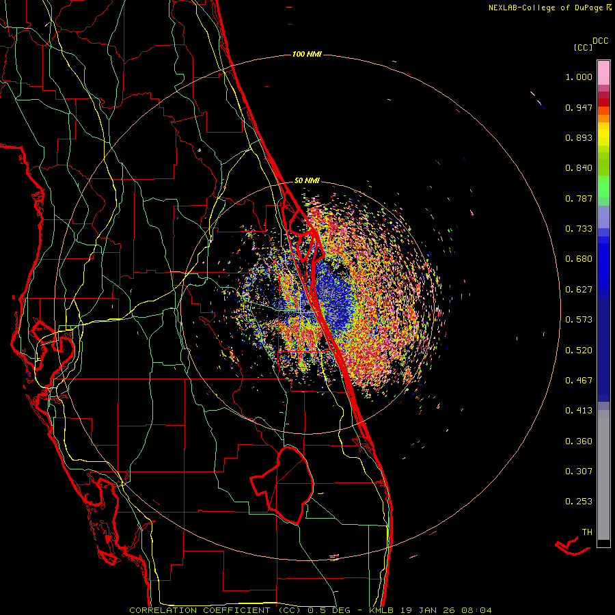Click the NEXLAB-College of DuPage header text
615x615 pixels.
[545, 8]
